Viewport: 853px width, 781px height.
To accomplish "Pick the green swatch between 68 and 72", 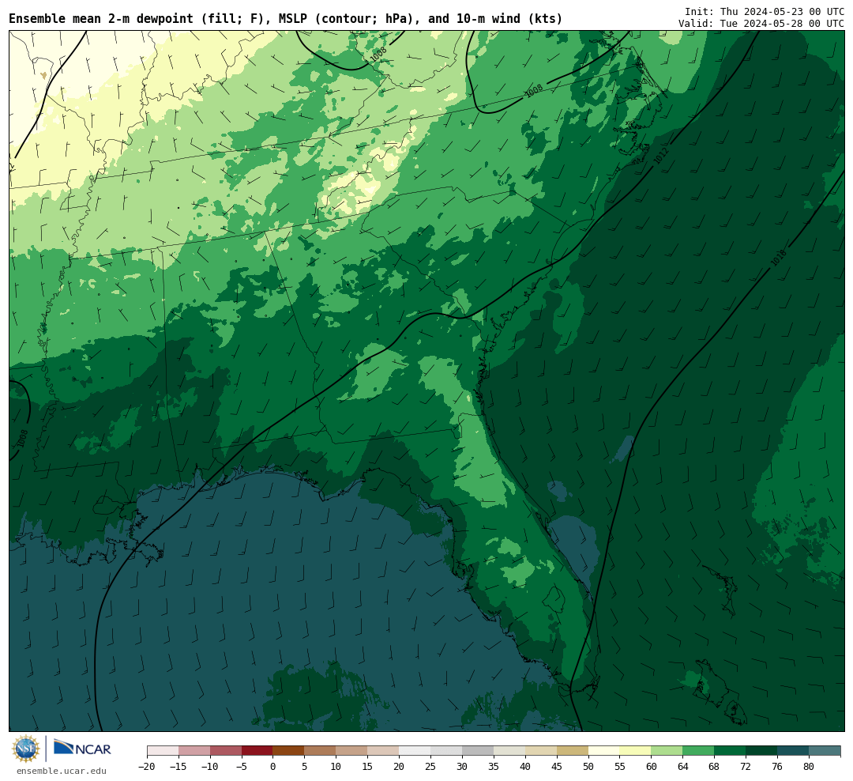I will click(x=730, y=751).
